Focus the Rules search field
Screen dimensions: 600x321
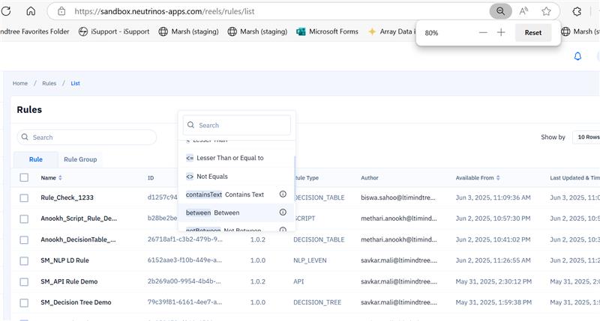pyautogui.click(x=87, y=138)
